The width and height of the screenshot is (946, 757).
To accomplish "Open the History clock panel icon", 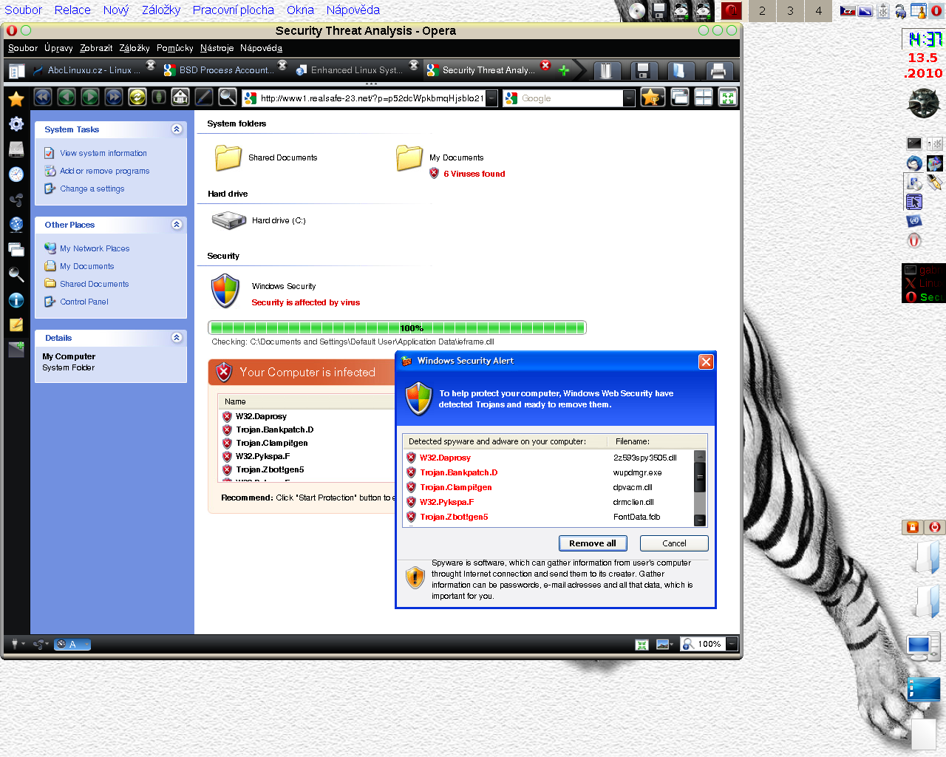I will [16, 174].
